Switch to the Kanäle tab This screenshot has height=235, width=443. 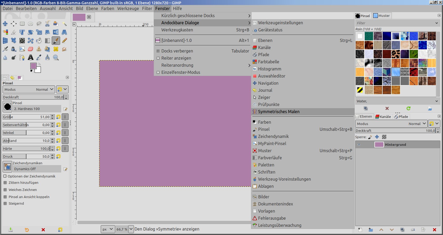383,117
